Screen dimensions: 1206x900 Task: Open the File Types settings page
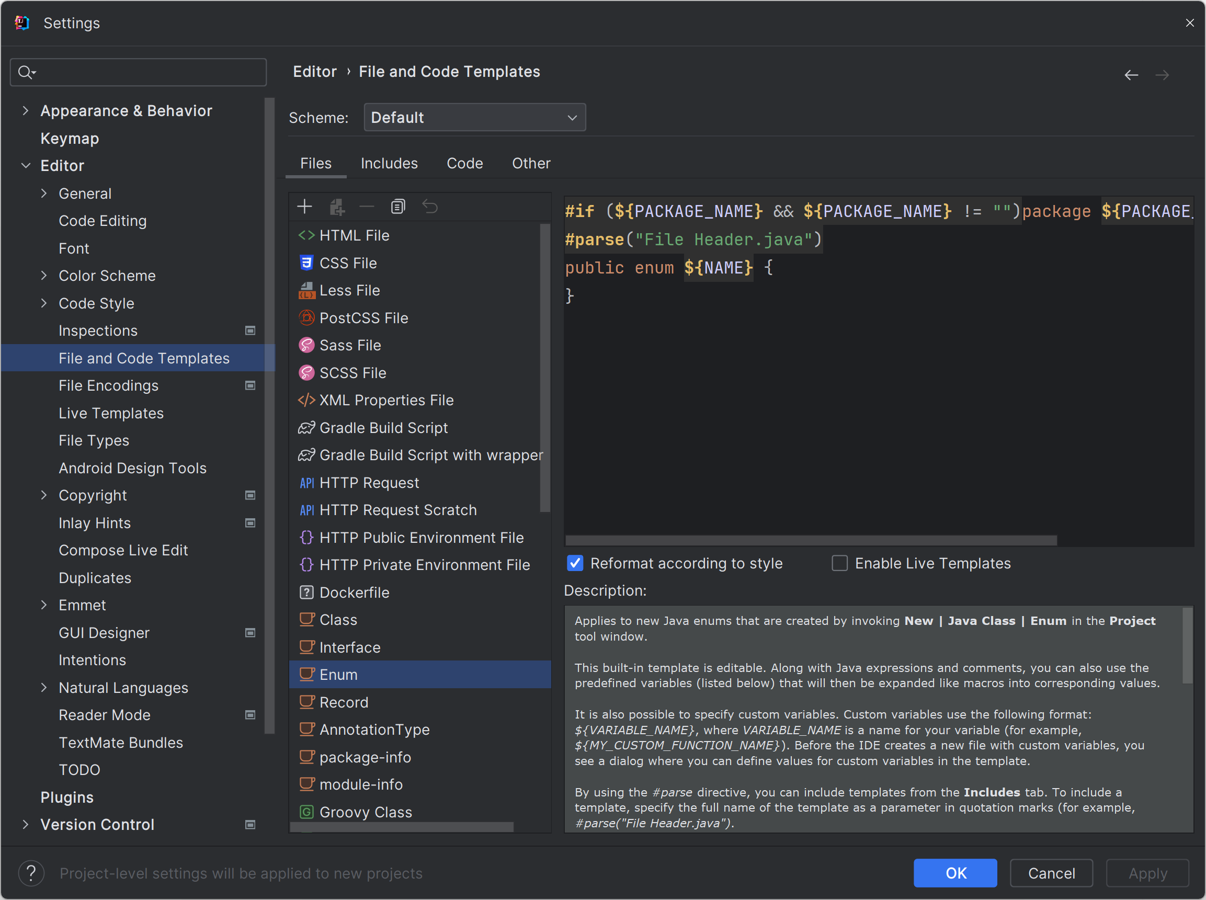94,440
